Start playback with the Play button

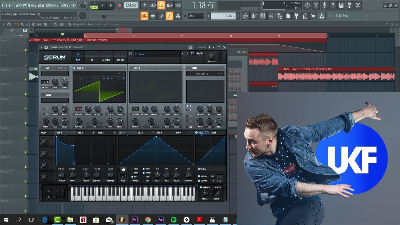(x=102, y=5)
